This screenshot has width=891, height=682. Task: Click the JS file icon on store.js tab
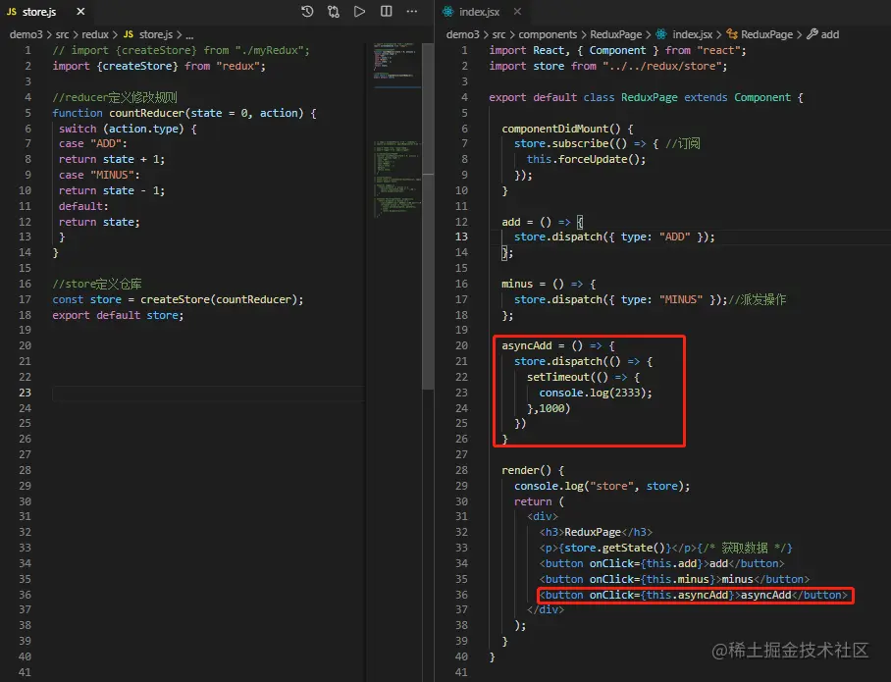(12, 12)
